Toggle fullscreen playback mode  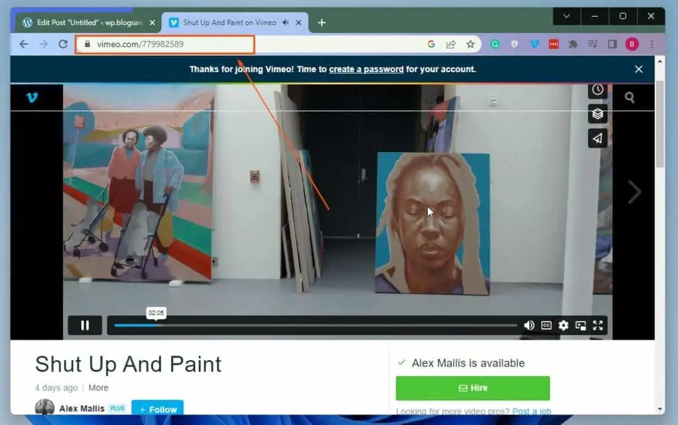coord(598,325)
